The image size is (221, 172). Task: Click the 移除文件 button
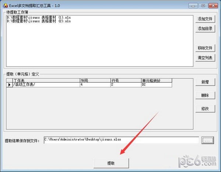pyautogui.click(x=205, y=48)
